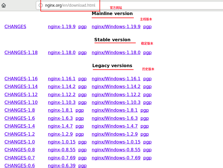Open CHANGES-1.18 link
Viewport: 223px width, 168px height.
coord(21,52)
